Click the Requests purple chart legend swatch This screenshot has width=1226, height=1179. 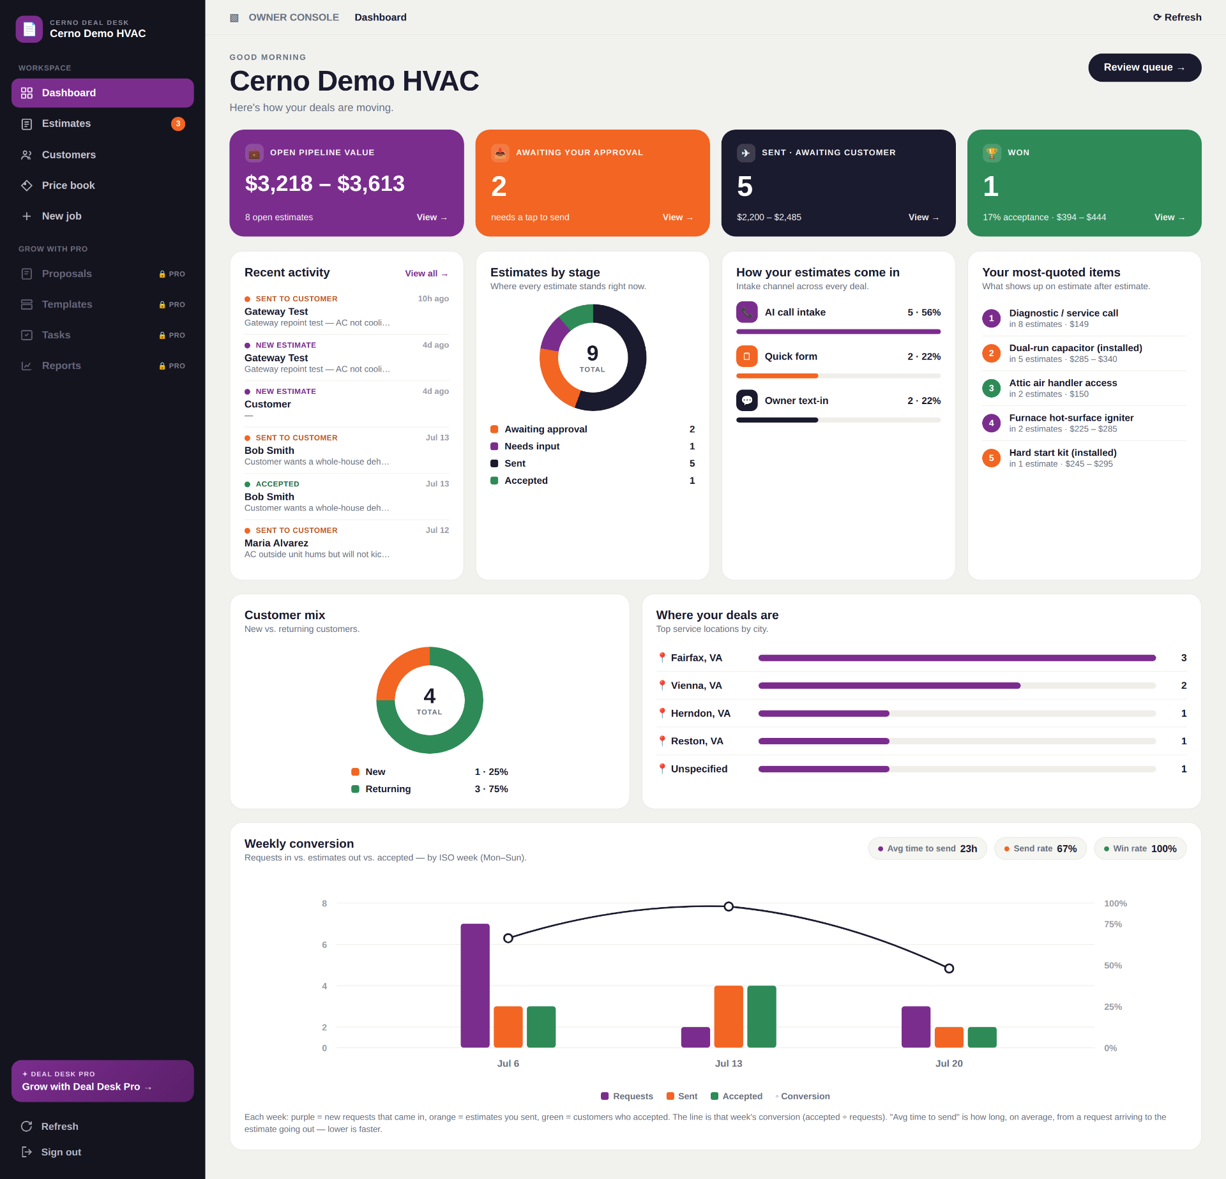605,1096
